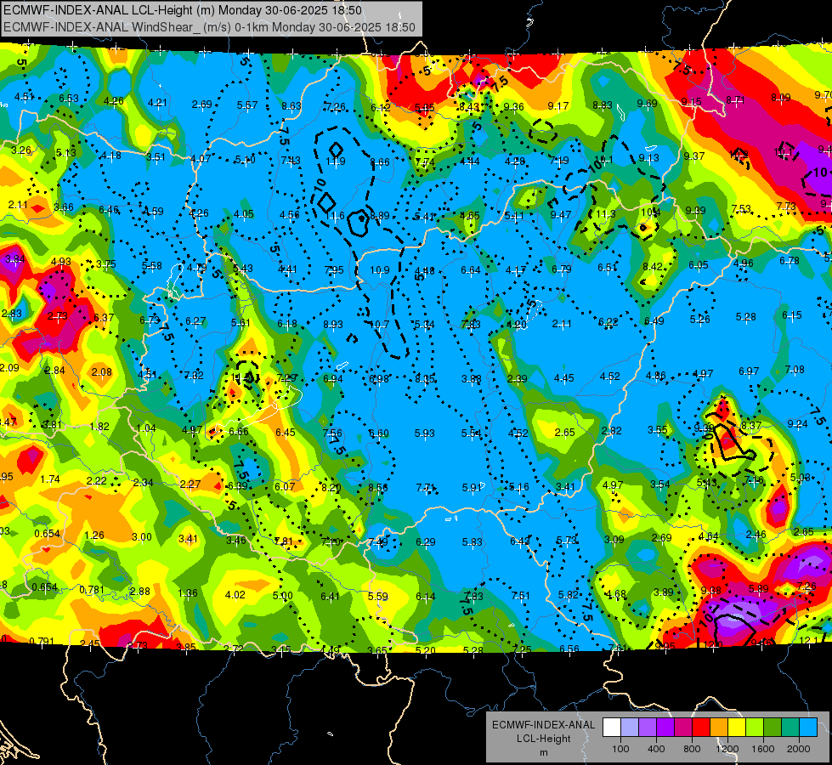
Task: Click the red legend swatch
Action: click(x=701, y=728)
